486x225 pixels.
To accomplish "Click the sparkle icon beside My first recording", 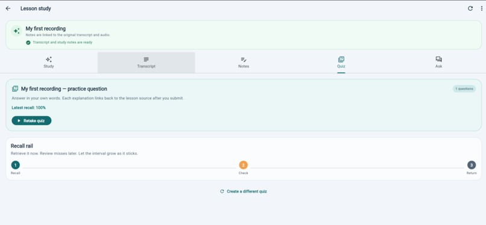I will (x=16, y=31).
